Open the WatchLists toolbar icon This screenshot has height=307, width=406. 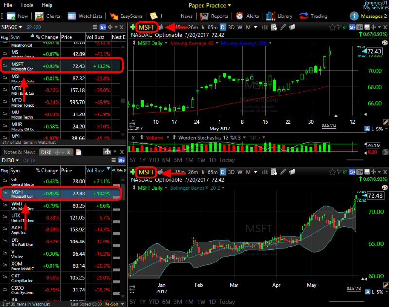(71, 16)
